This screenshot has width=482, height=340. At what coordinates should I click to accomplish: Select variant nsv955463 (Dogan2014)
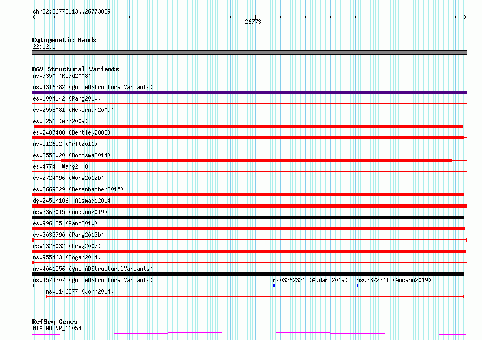point(67,257)
